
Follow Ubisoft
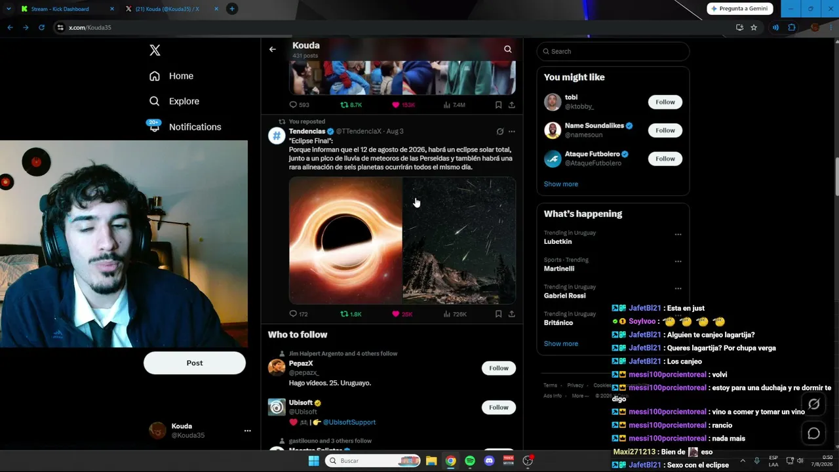499,408
